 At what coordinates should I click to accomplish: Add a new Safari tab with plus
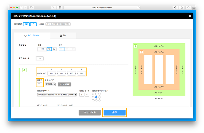194,9
